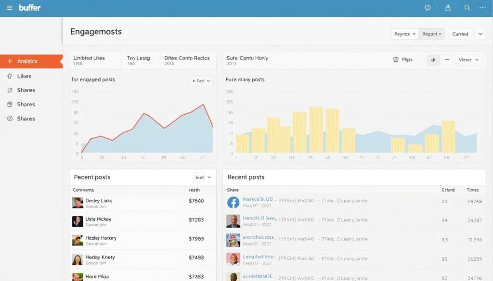This screenshot has height=281, width=493.
Task: Expand the Peyrics dropdown
Action: (x=404, y=34)
